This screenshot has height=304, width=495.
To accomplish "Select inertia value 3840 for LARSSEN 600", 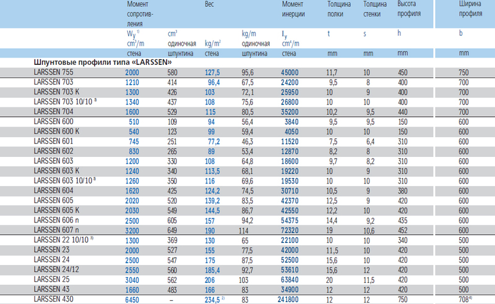I will click(291, 122).
